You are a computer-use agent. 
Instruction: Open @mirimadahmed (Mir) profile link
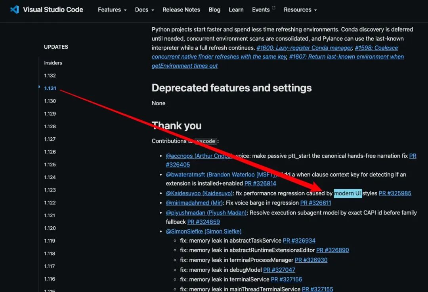(194, 203)
